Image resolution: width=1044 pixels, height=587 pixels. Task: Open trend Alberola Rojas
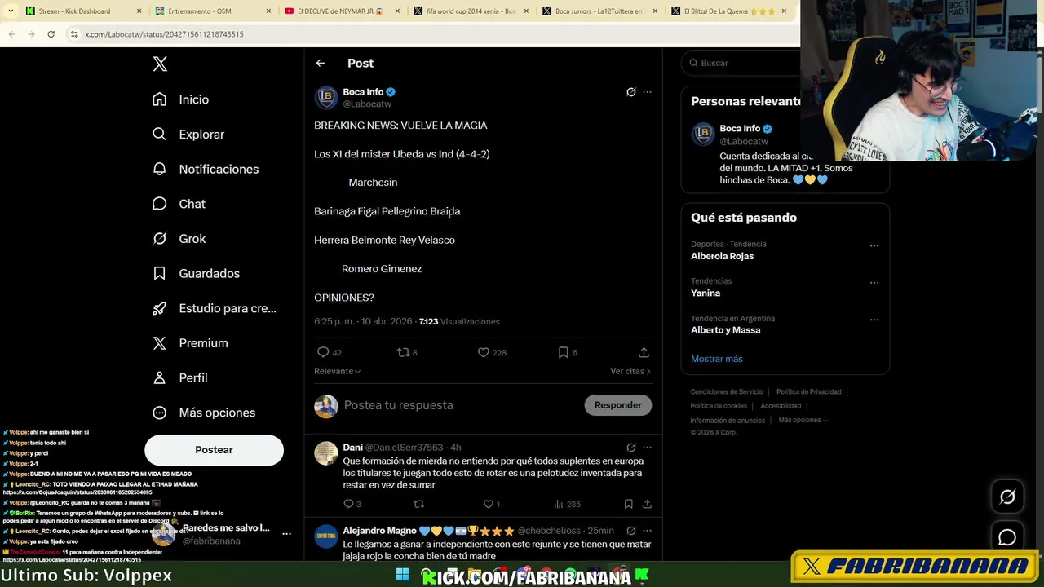722,256
